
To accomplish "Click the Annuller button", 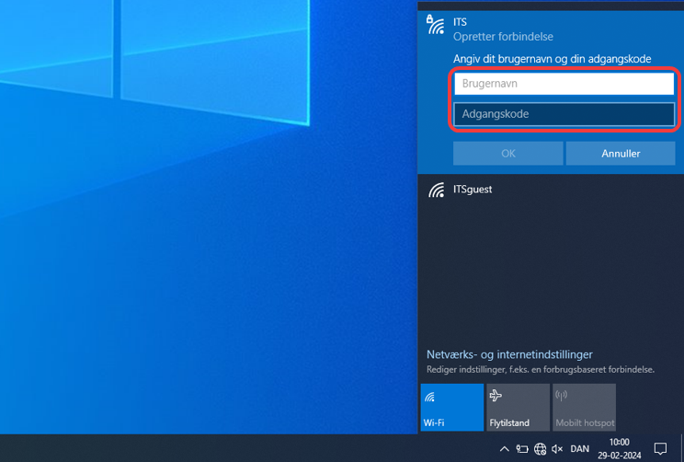I will click(x=621, y=154).
